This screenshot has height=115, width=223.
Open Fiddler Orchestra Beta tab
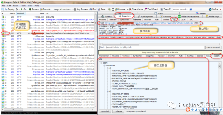[x=189, y=16]
